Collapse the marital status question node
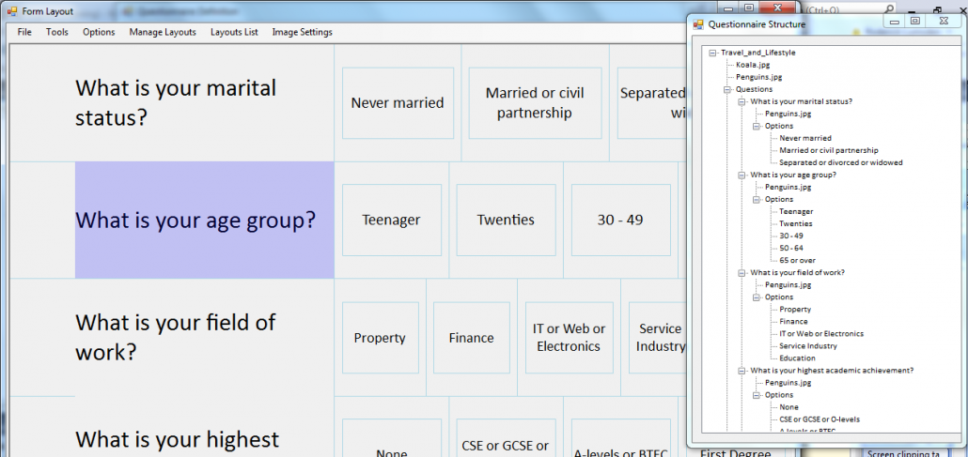 (x=742, y=101)
